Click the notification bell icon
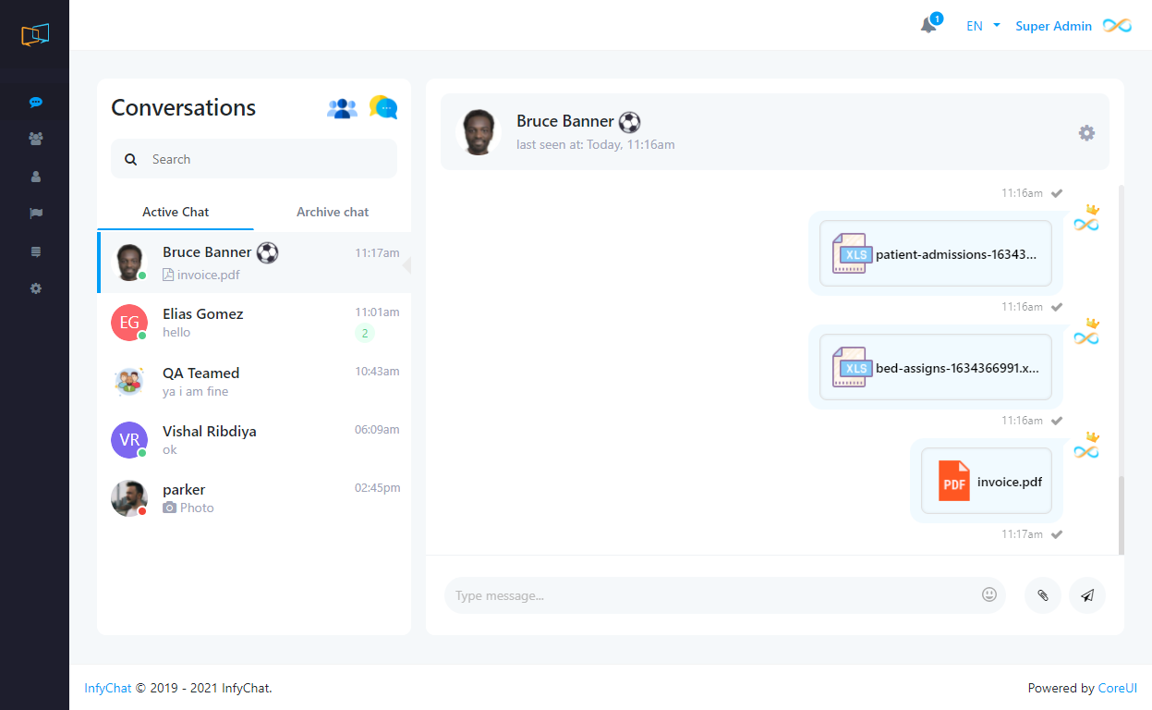 tap(928, 26)
